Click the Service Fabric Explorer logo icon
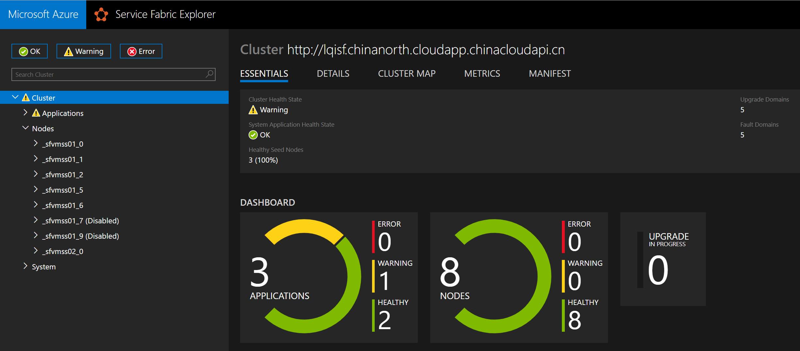 click(101, 14)
